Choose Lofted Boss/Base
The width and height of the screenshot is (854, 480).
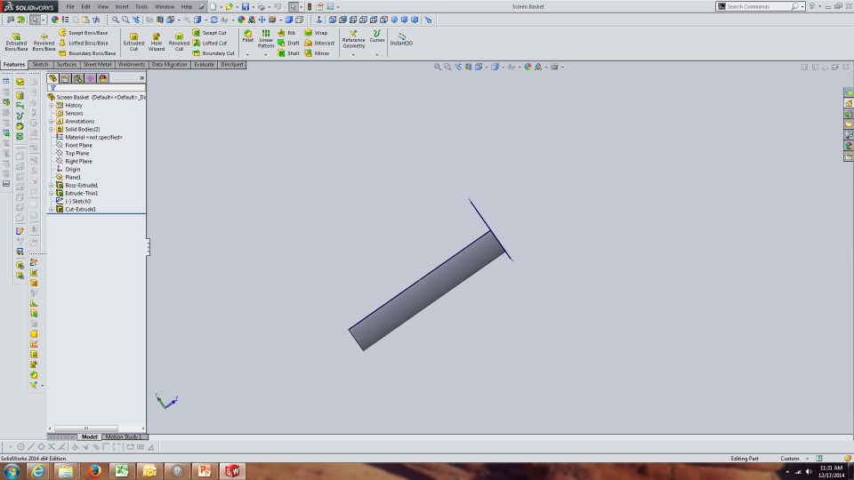coord(84,43)
